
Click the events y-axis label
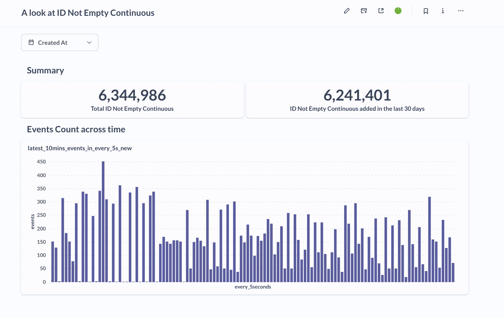click(x=33, y=222)
